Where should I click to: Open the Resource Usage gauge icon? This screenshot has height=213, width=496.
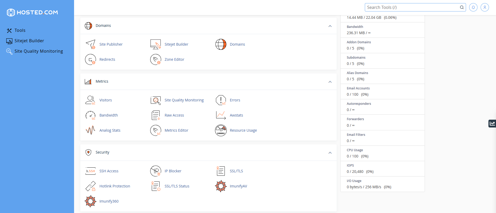click(x=221, y=130)
